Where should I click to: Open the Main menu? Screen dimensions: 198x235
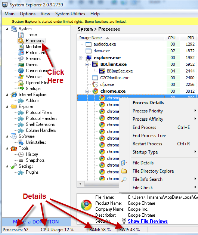pos(9,14)
